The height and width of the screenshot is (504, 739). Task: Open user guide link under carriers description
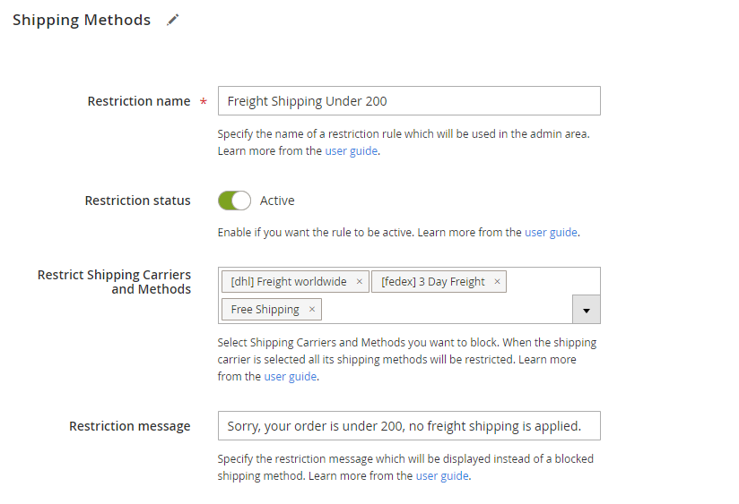click(x=291, y=377)
